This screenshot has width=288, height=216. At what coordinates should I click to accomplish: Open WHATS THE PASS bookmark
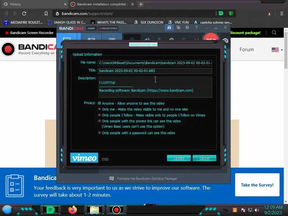click(109, 22)
